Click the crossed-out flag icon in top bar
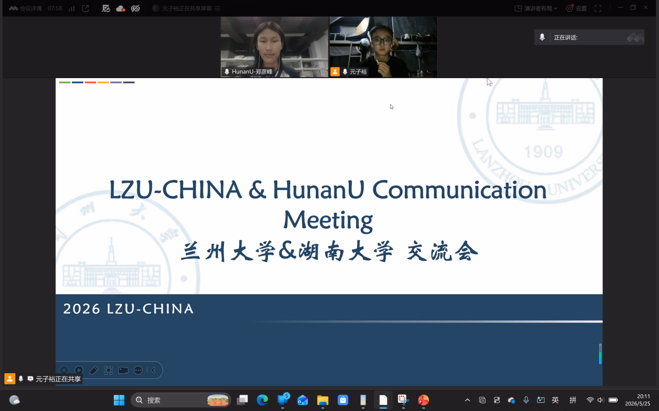 [106, 8]
